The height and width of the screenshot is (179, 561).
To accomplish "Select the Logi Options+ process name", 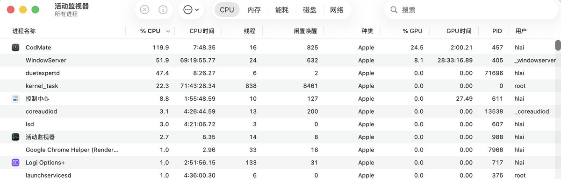I will 45,163.
